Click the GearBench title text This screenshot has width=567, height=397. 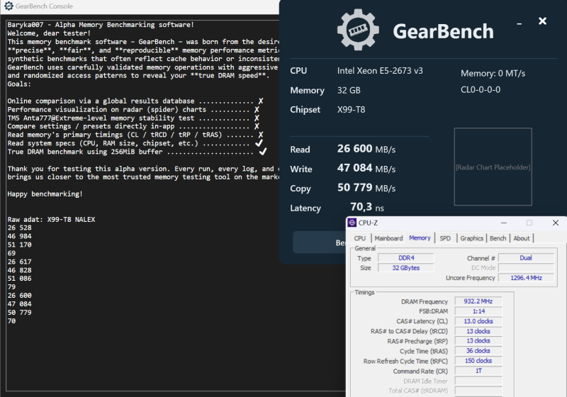pos(443,31)
